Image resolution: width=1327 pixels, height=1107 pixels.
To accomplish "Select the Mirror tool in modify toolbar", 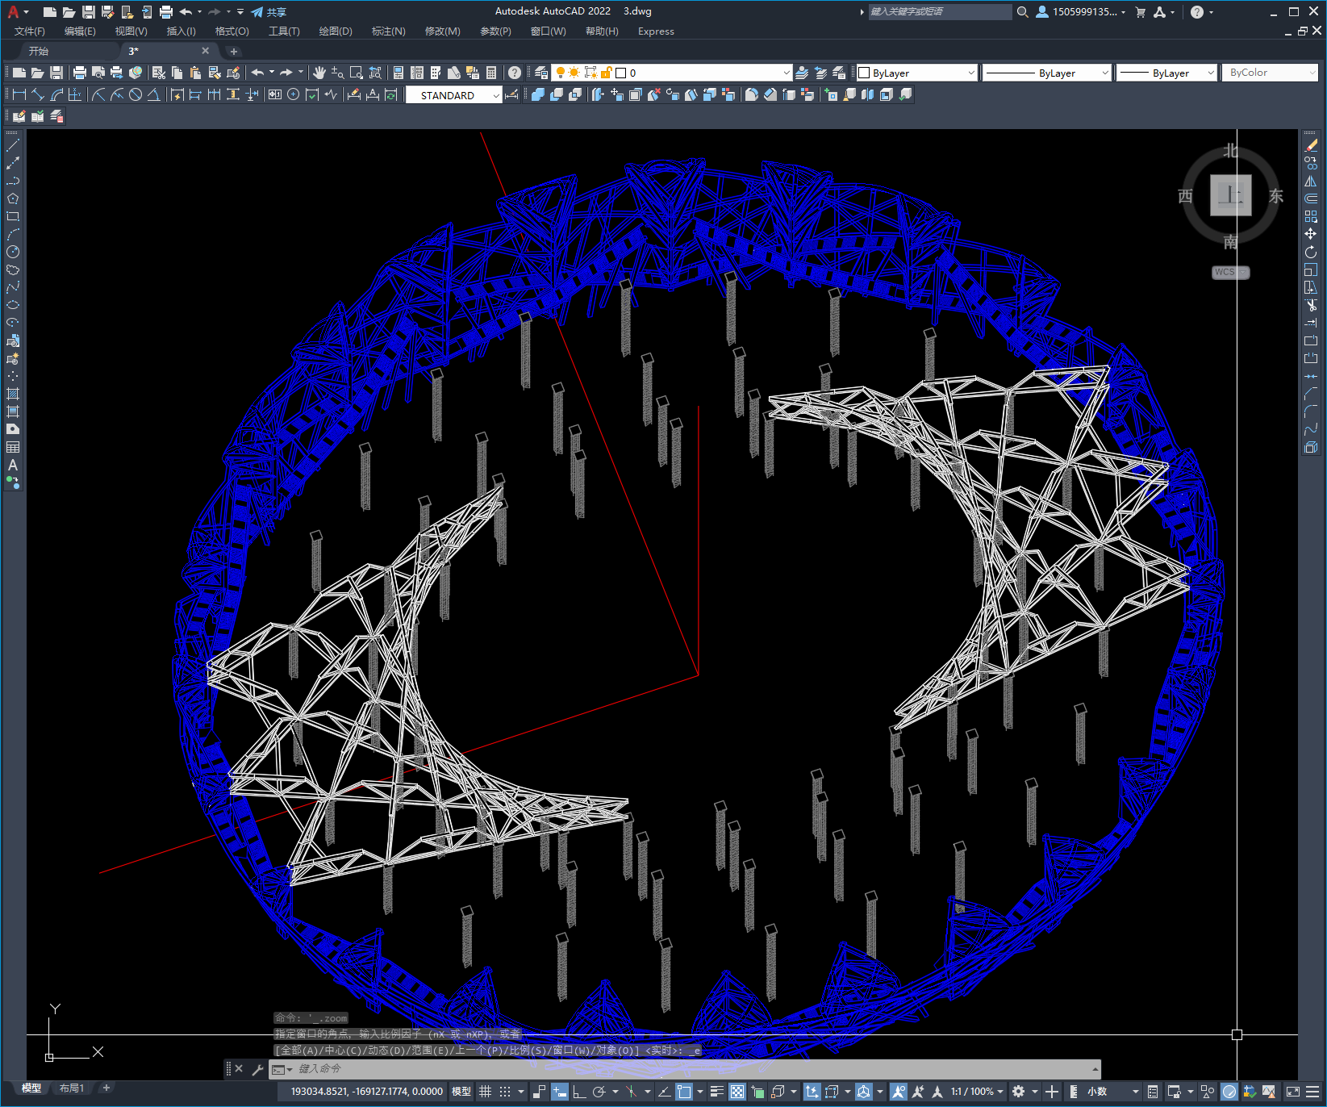I will (x=1311, y=181).
